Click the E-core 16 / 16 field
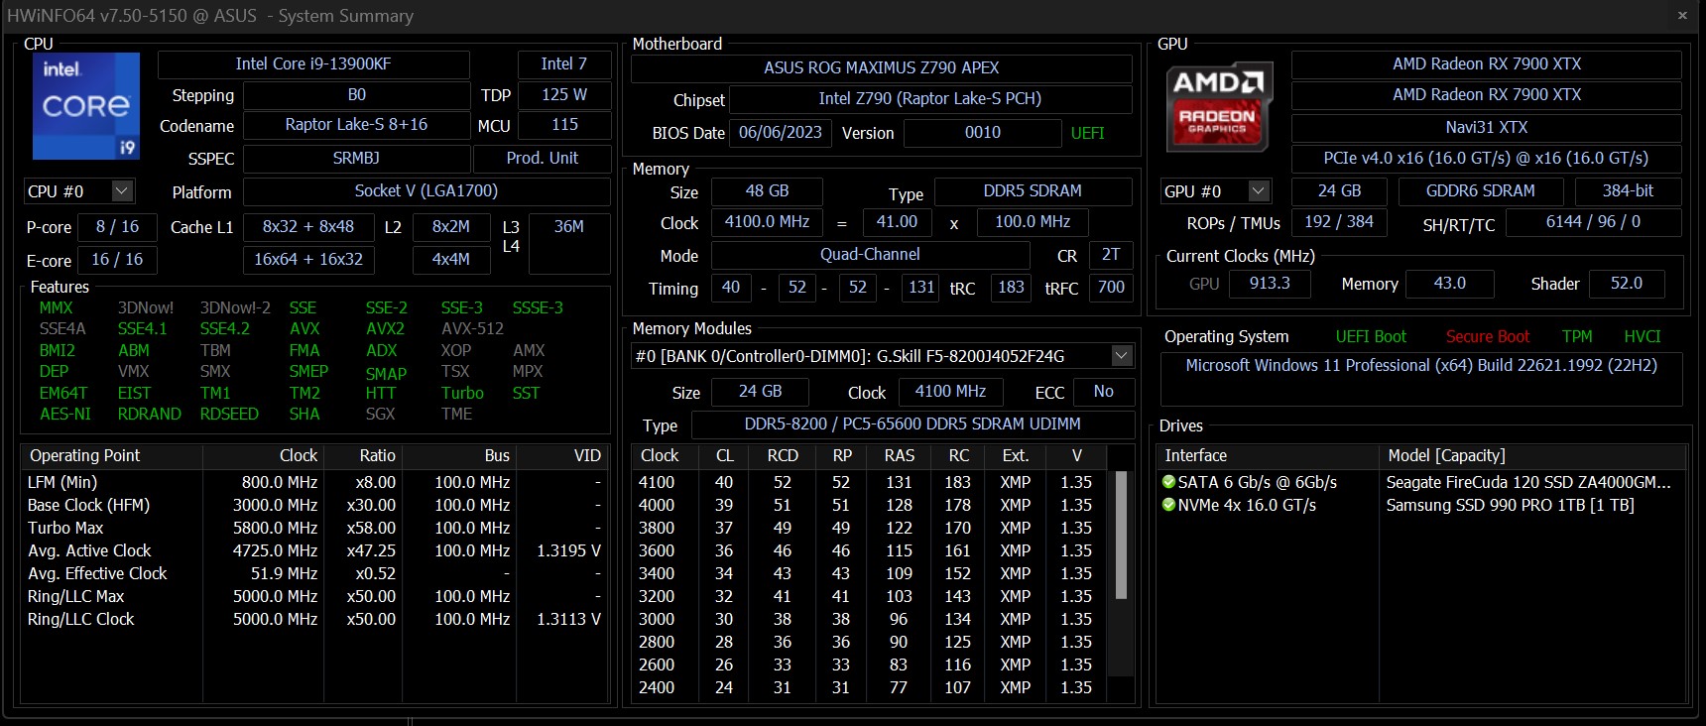1706x726 pixels. tap(117, 260)
